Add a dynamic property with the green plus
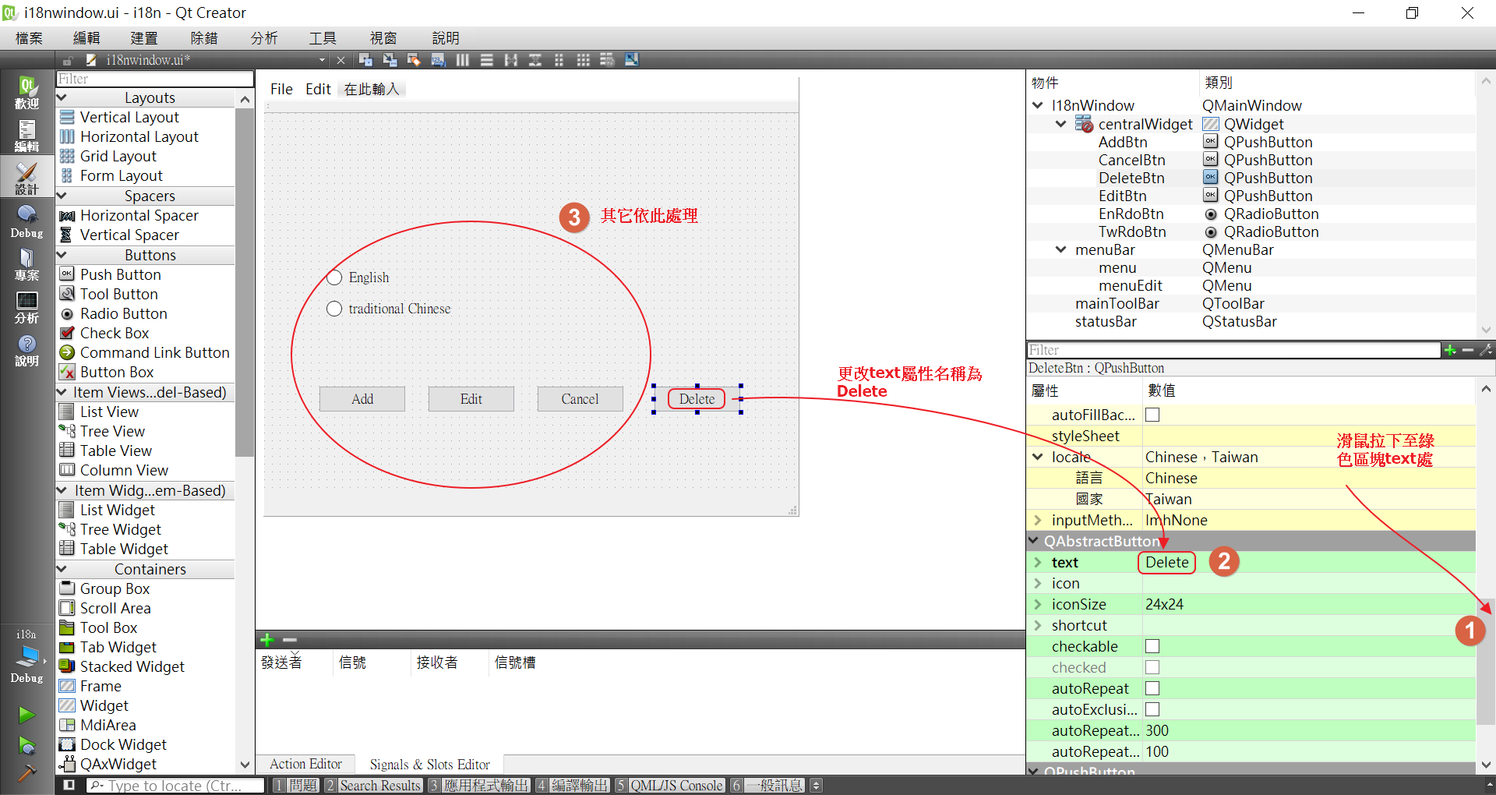This screenshot has width=1496, height=795. click(x=1450, y=350)
